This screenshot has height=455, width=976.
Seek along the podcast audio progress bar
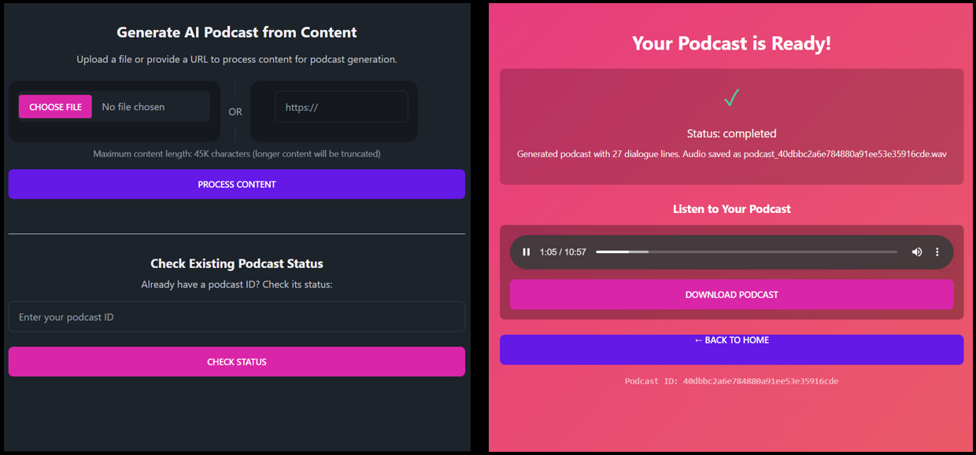pos(746,252)
